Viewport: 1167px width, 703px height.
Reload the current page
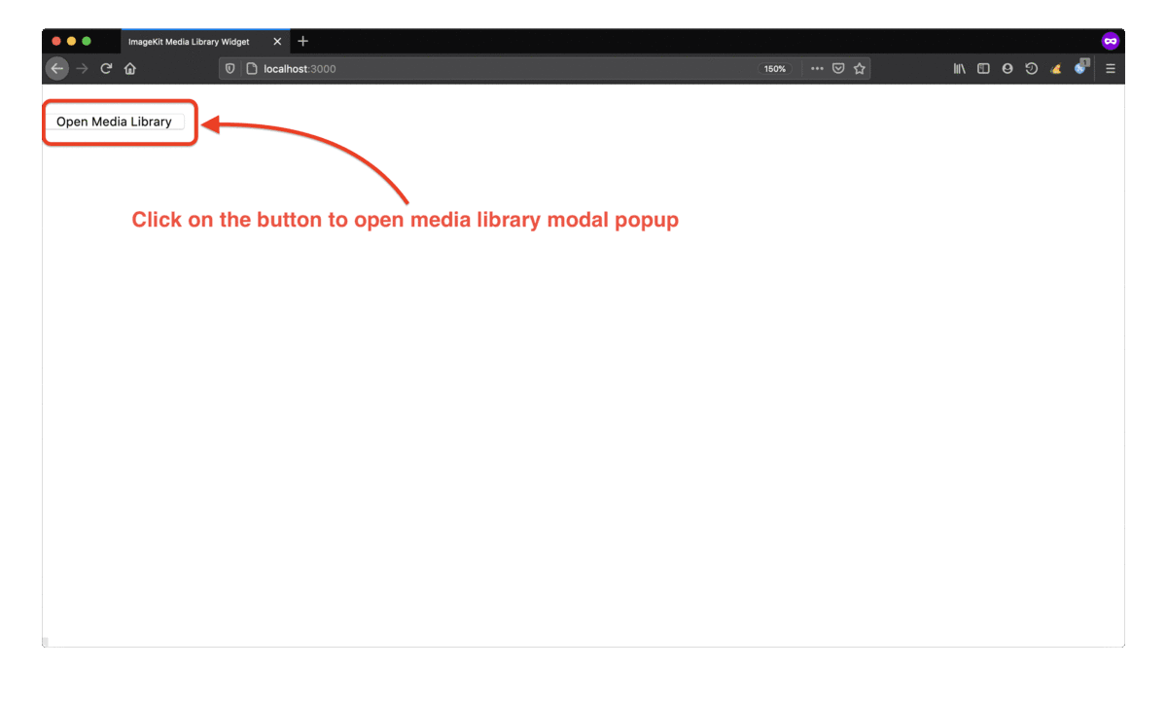tap(106, 69)
